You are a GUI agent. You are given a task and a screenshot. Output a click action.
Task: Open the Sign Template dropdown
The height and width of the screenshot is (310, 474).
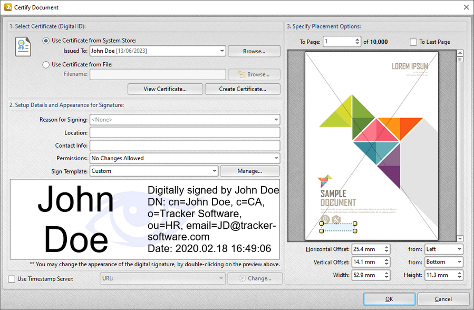click(x=214, y=171)
